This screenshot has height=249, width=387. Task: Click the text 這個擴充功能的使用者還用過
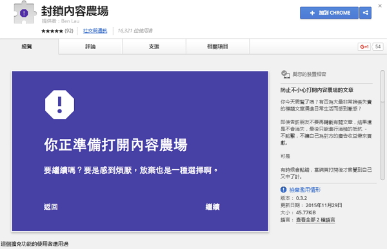tap(35, 244)
